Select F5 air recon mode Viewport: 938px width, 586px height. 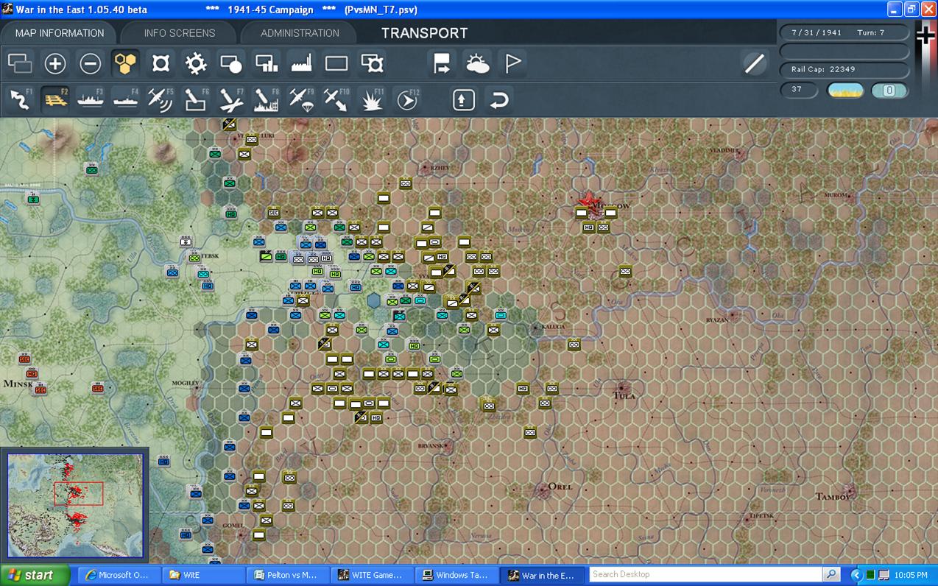(x=161, y=99)
